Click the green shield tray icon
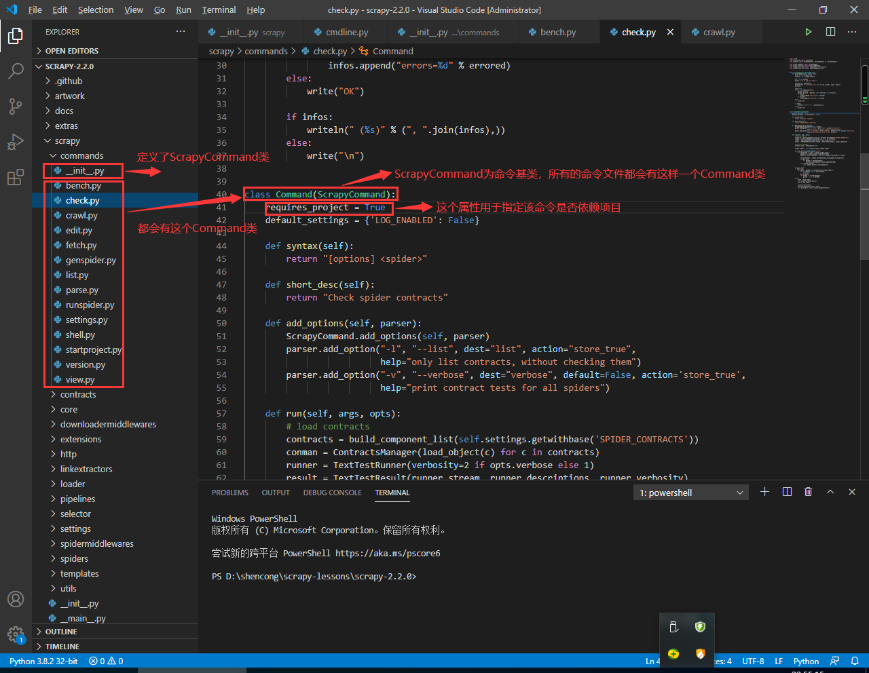The image size is (869, 673). 700,627
